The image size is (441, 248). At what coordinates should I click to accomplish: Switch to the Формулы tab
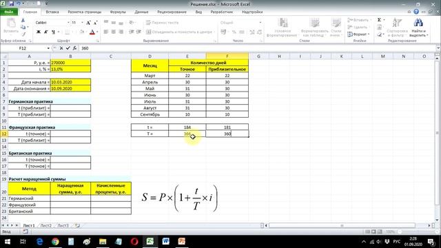pyautogui.click(x=118, y=12)
